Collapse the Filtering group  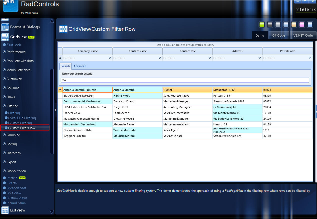4,106
